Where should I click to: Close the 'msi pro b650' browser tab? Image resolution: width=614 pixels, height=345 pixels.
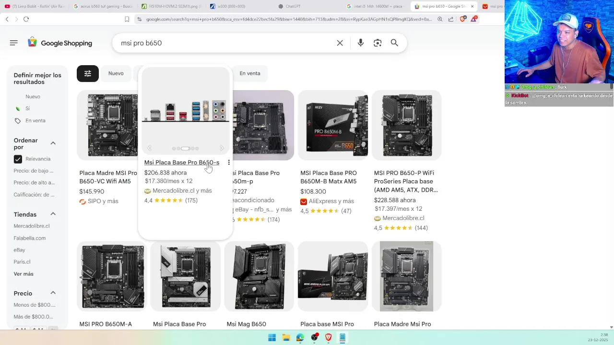[x=472, y=6]
